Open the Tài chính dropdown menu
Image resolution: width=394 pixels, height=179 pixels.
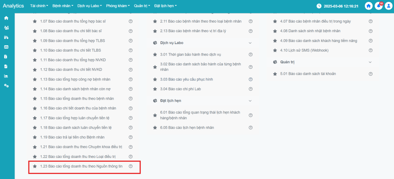[40, 6]
